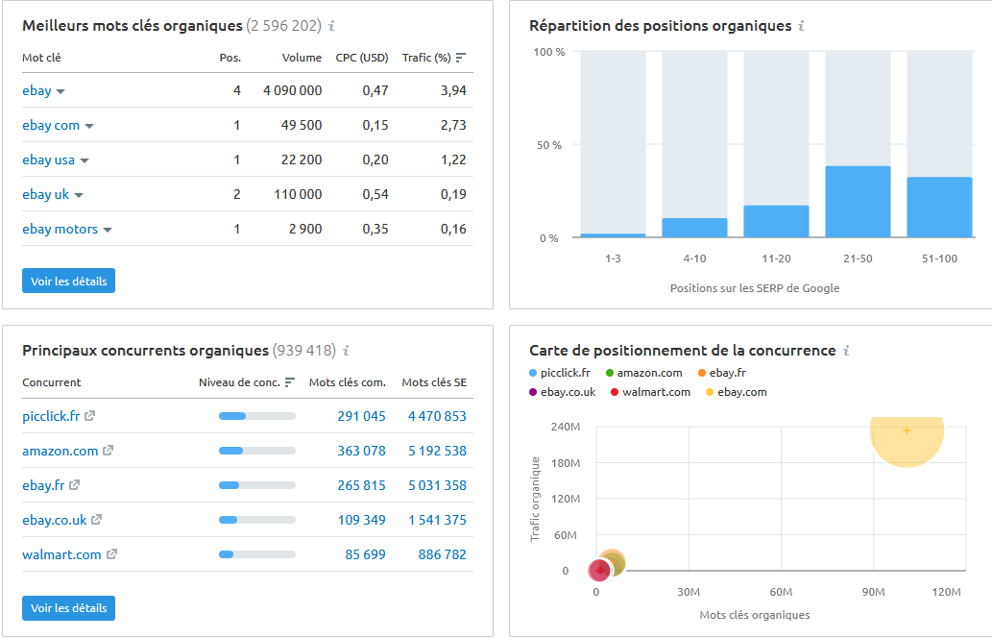The image size is (992, 638).
Task: Click volume value 4 090 000
Action: [x=292, y=90]
